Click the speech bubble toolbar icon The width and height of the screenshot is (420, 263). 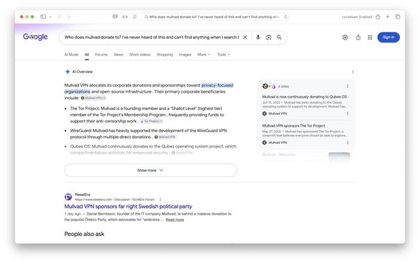115,17
